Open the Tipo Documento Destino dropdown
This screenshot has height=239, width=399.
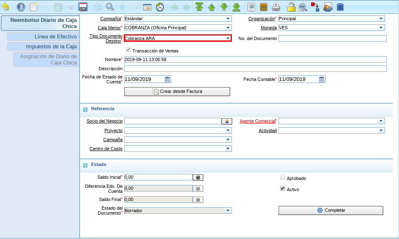227,38
